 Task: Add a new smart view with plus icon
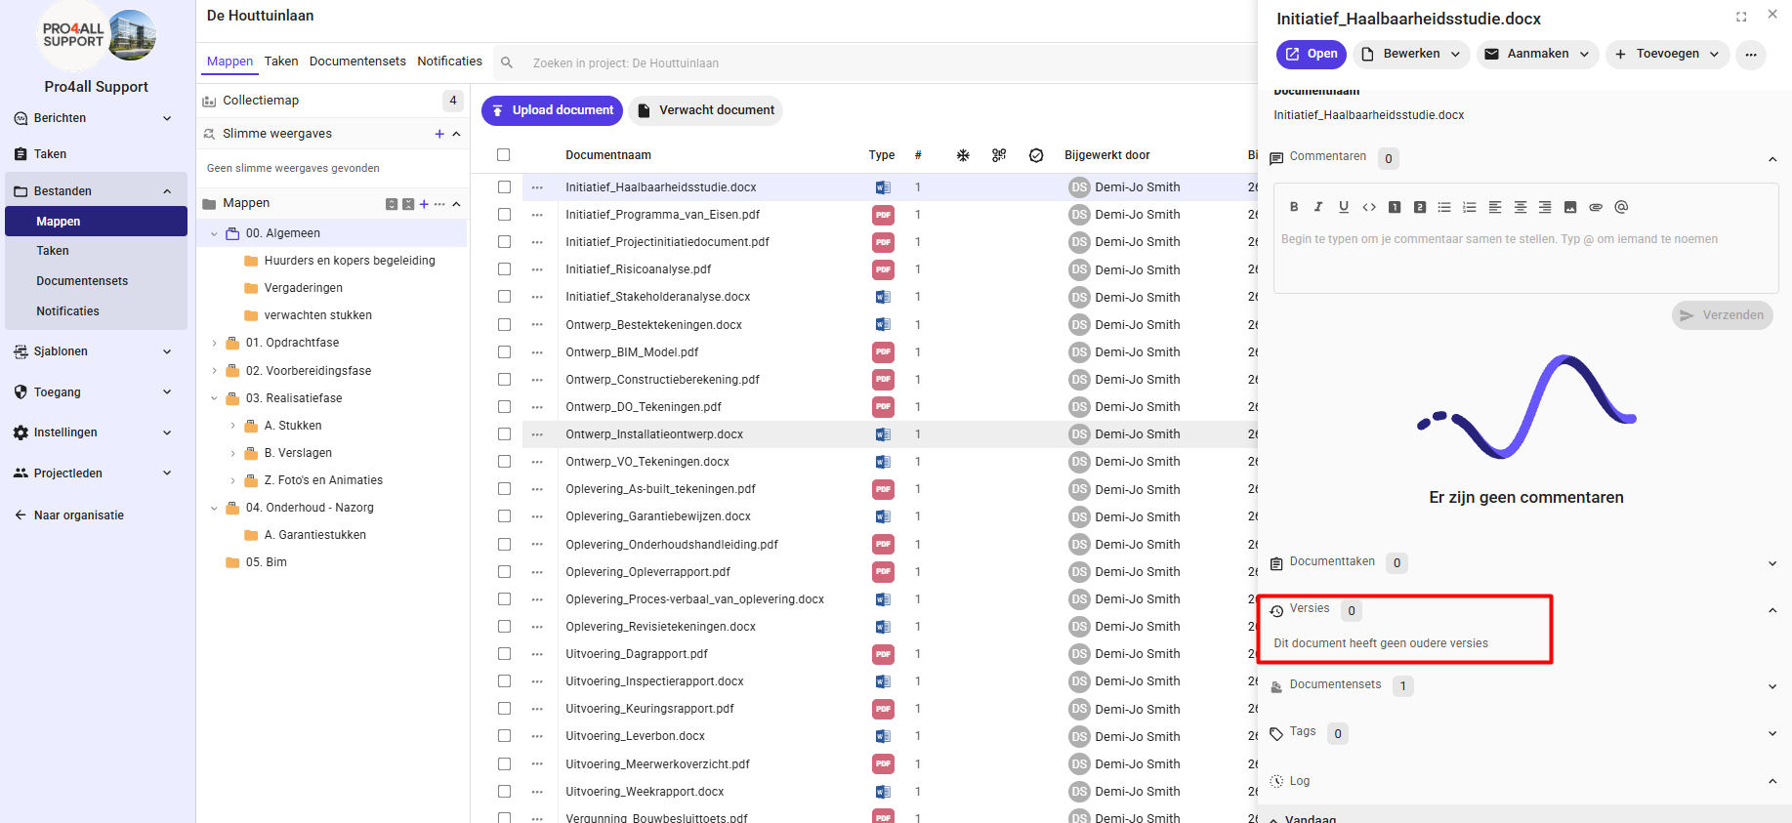(439, 134)
